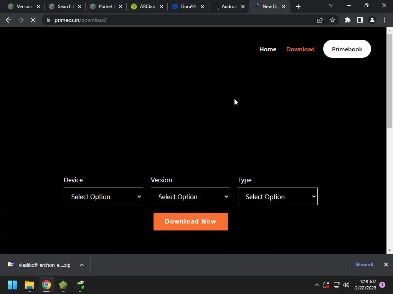The height and width of the screenshot is (294, 393).
Task: Open the Extensions puzzle icon
Action: click(x=348, y=20)
